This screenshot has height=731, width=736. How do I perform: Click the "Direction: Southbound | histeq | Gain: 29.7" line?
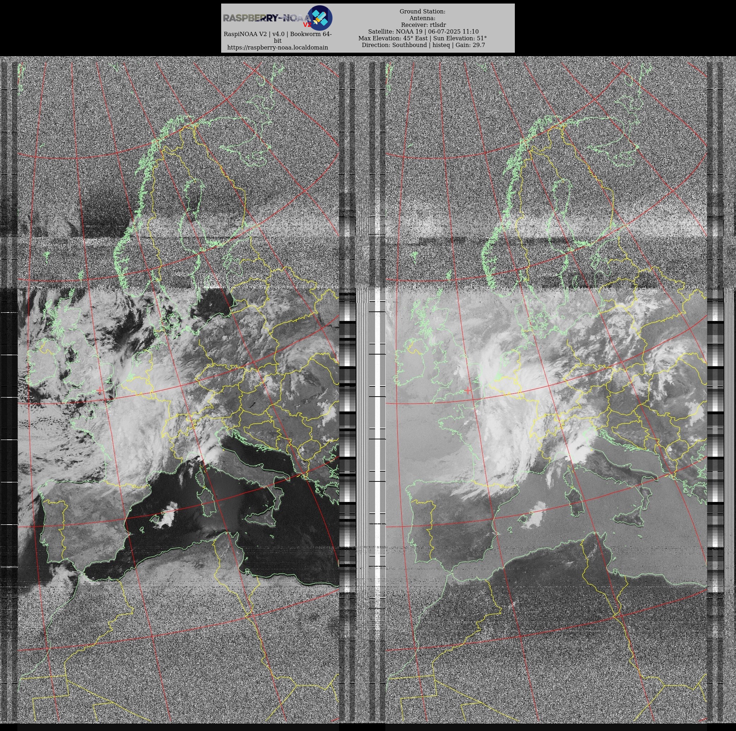click(x=423, y=45)
